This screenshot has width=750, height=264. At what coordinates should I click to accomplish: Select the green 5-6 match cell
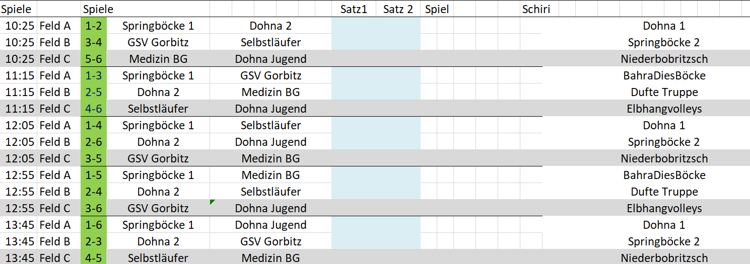pos(94,59)
